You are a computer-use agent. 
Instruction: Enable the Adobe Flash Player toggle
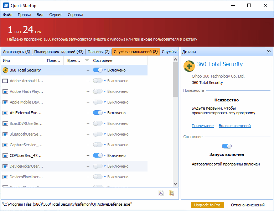98,91
